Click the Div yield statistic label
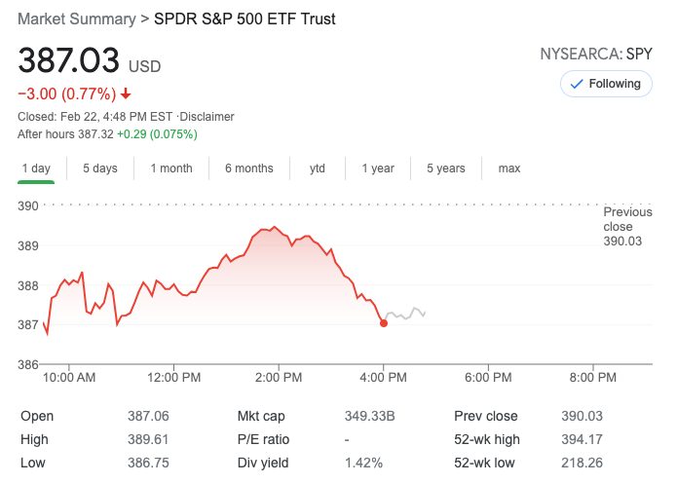677x484 pixels. pos(263,464)
